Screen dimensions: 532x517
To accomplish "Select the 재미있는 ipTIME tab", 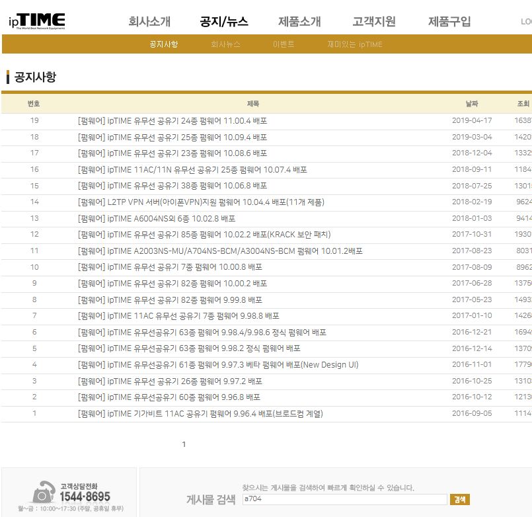I will coord(354,44).
